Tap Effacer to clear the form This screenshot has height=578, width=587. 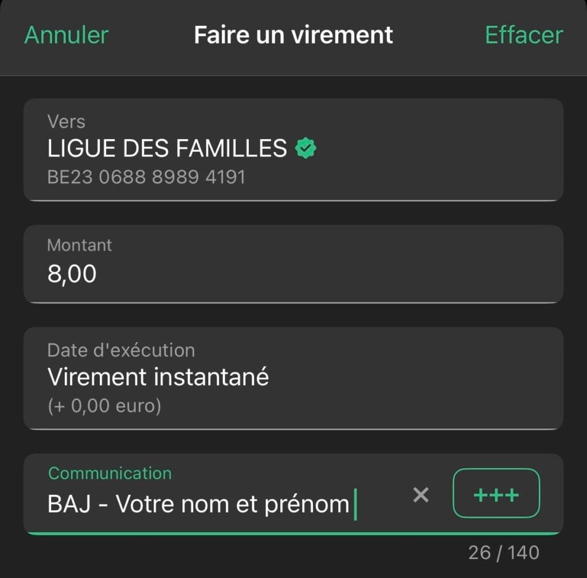(x=524, y=35)
